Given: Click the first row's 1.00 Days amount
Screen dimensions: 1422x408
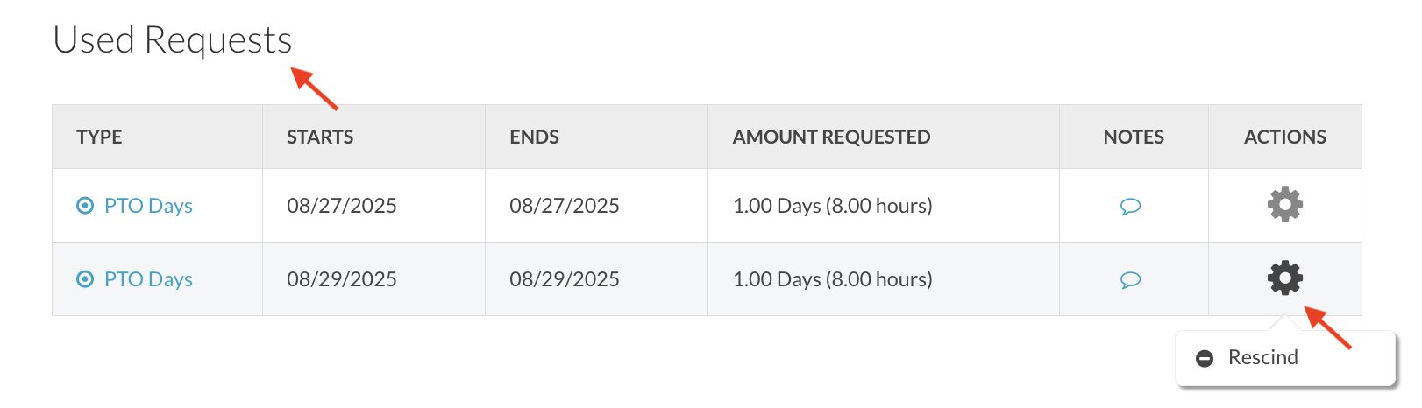Looking at the screenshot, I should click(832, 206).
